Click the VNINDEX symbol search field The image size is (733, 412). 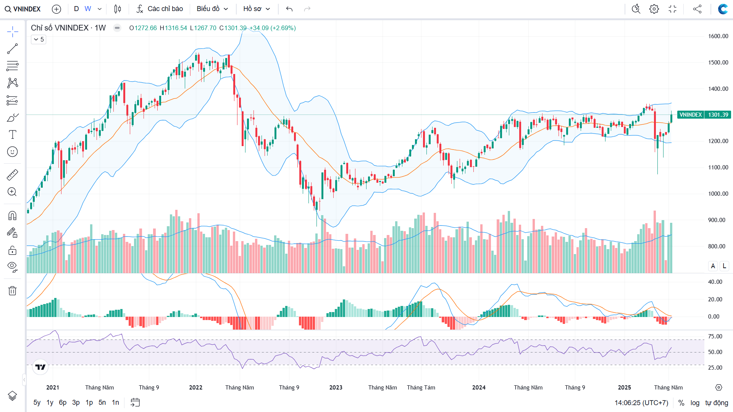tap(23, 9)
